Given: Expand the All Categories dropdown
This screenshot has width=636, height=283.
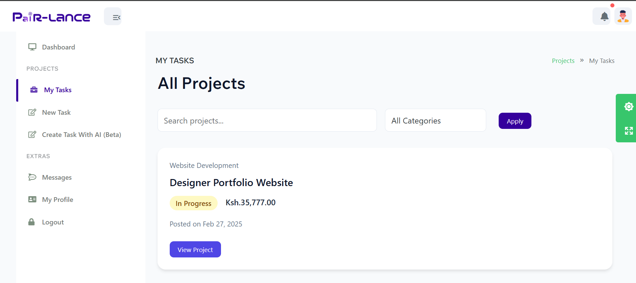Looking at the screenshot, I should coord(436,120).
